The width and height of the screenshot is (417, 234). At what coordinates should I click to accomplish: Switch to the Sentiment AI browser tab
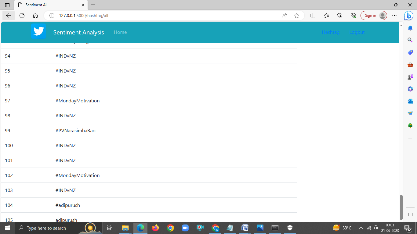point(49,5)
